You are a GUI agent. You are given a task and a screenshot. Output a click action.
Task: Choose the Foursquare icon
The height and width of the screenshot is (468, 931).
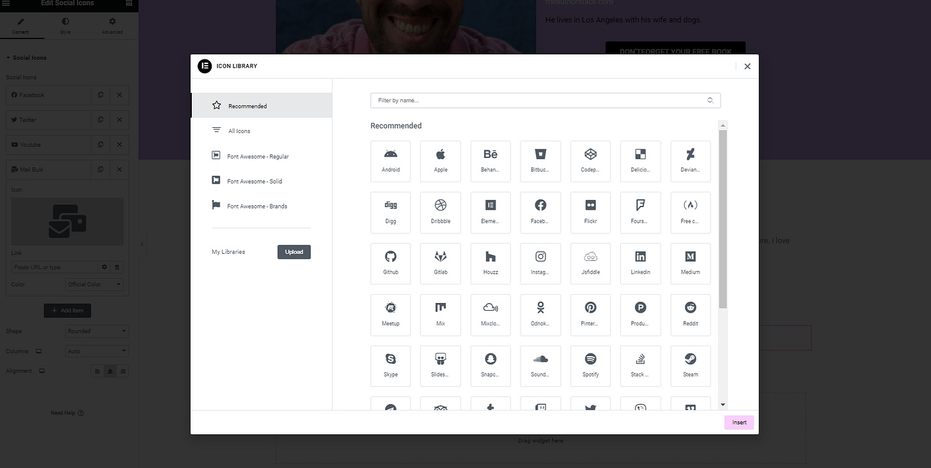pyautogui.click(x=640, y=212)
